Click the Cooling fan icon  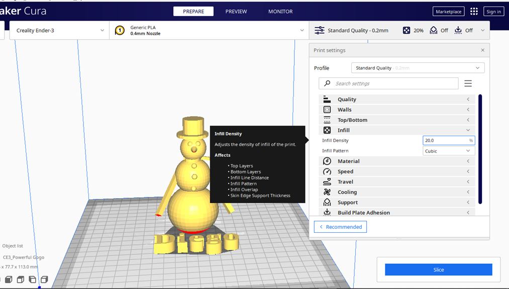[327, 192]
